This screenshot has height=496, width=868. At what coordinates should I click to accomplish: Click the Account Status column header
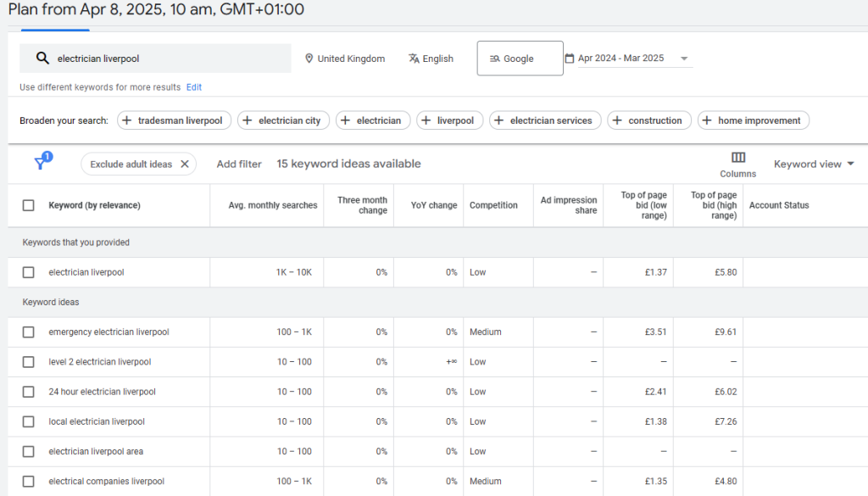pyautogui.click(x=779, y=205)
